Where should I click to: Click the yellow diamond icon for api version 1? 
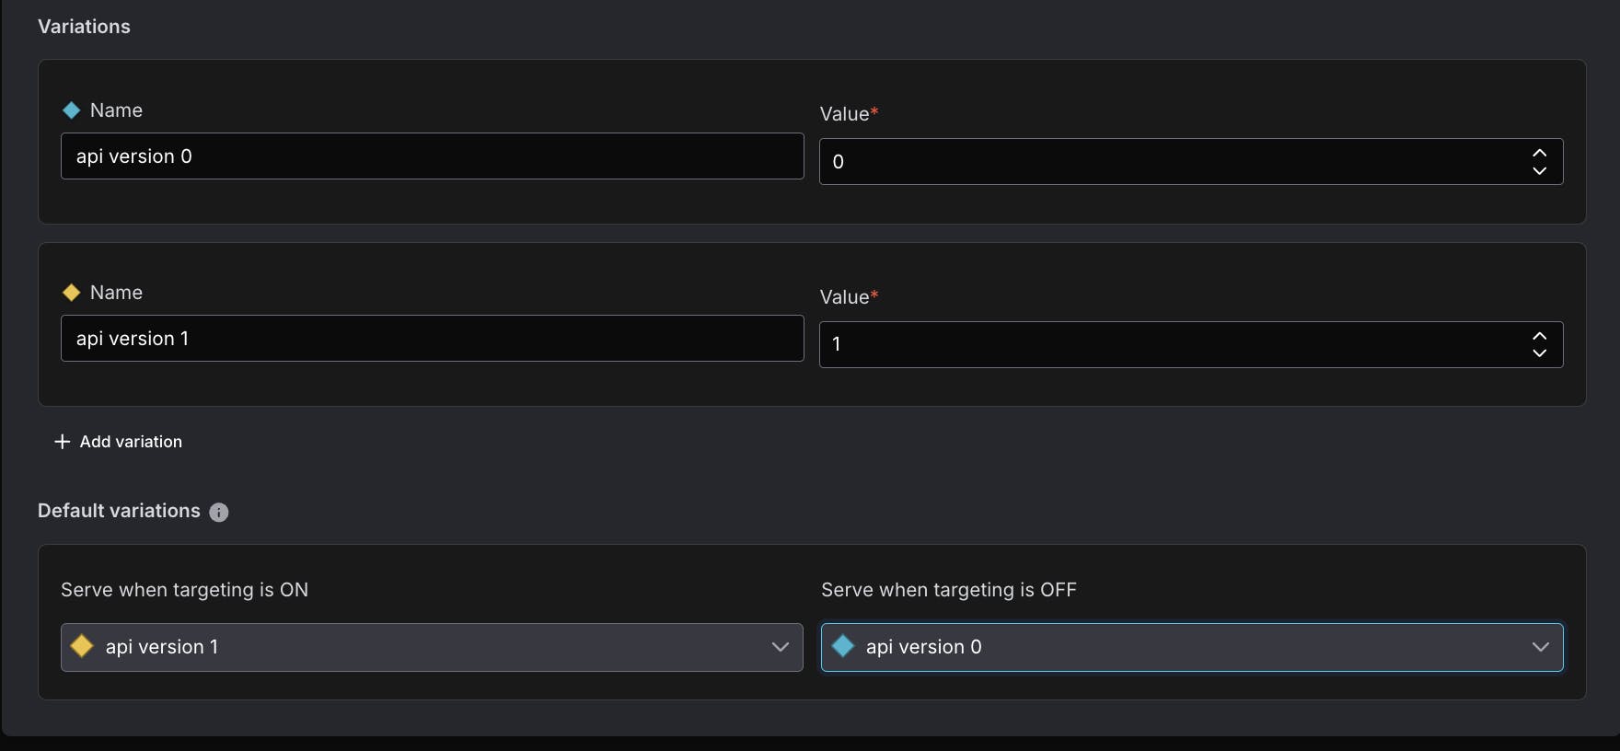click(x=72, y=293)
